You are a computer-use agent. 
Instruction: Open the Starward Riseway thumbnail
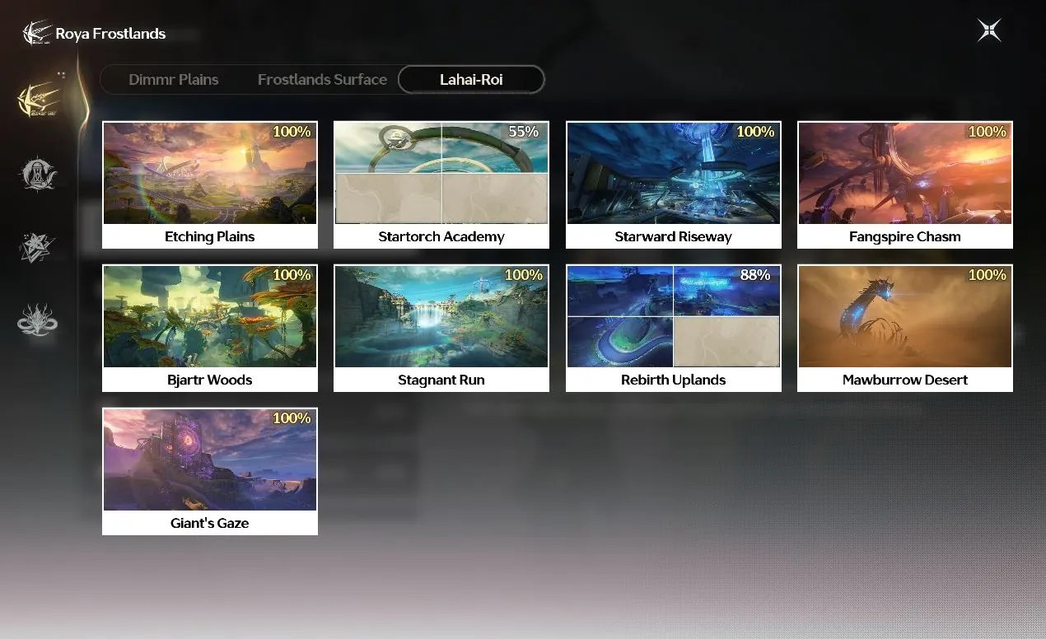674,174
